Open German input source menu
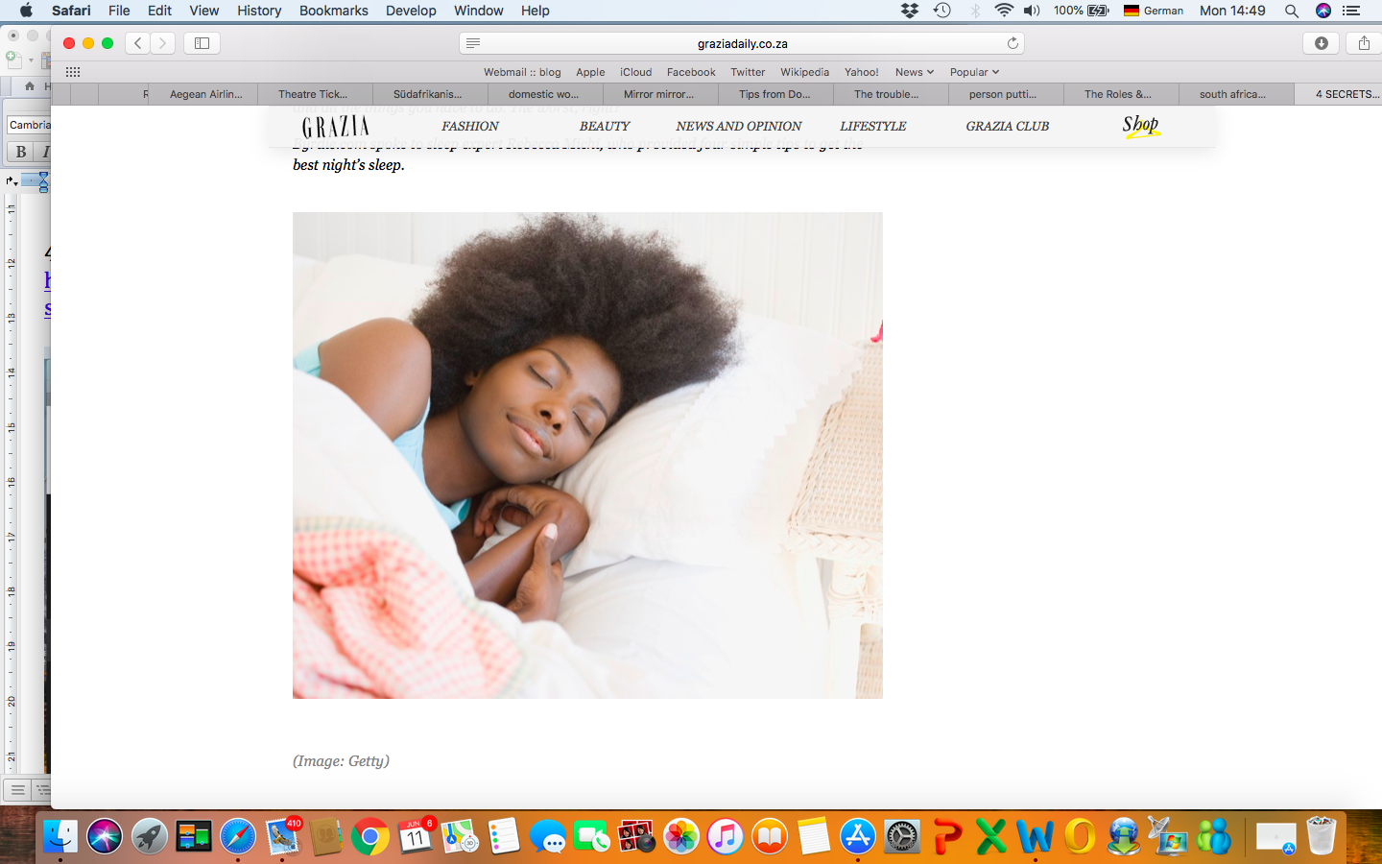Screen dimensions: 1382x864 [x=1154, y=11]
